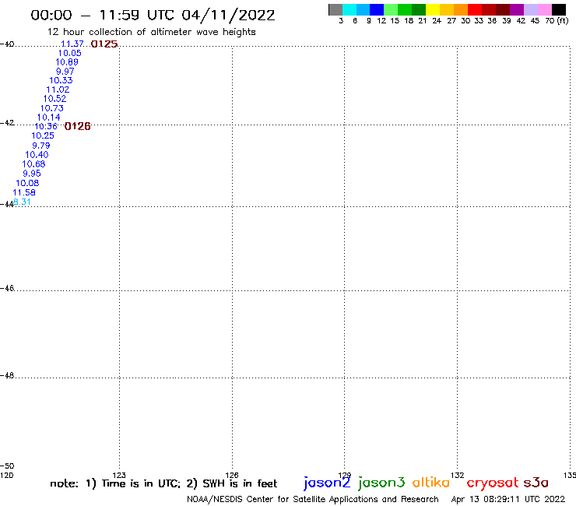Screen dimensions: 576x506
Task: Click the black swatch at scale end
Action: coord(558,9)
